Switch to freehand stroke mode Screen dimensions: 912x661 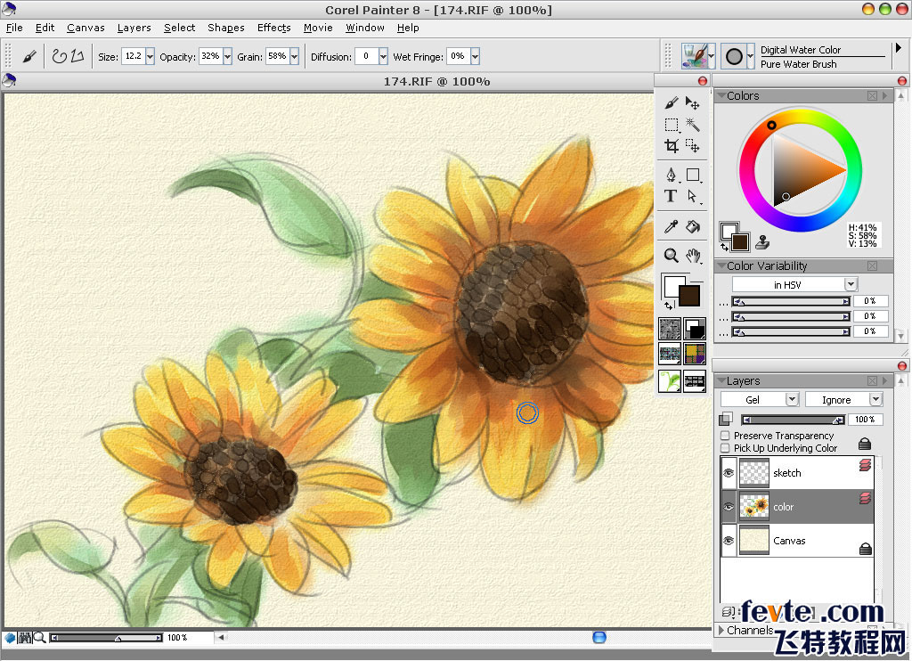point(59,56)
